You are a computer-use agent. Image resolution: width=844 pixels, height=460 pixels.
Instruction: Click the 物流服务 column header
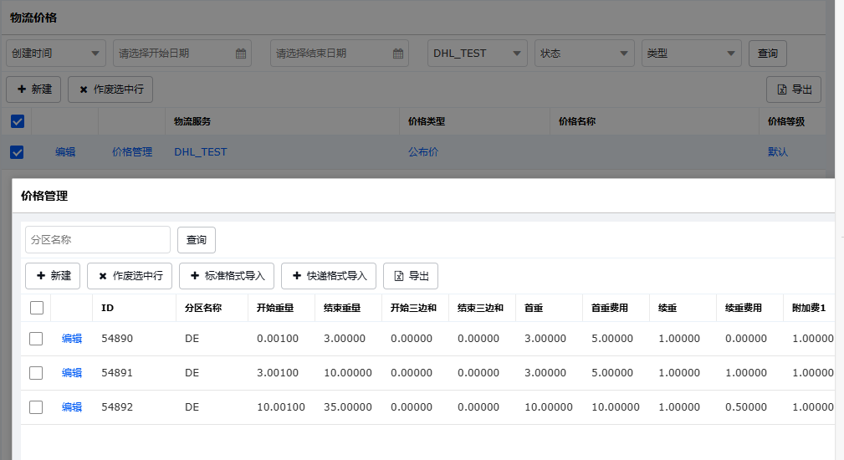pyautogui.click(x=192, y=121)
